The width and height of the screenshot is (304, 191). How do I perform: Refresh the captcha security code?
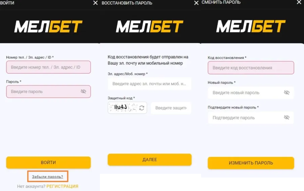[x=142, y=108]
